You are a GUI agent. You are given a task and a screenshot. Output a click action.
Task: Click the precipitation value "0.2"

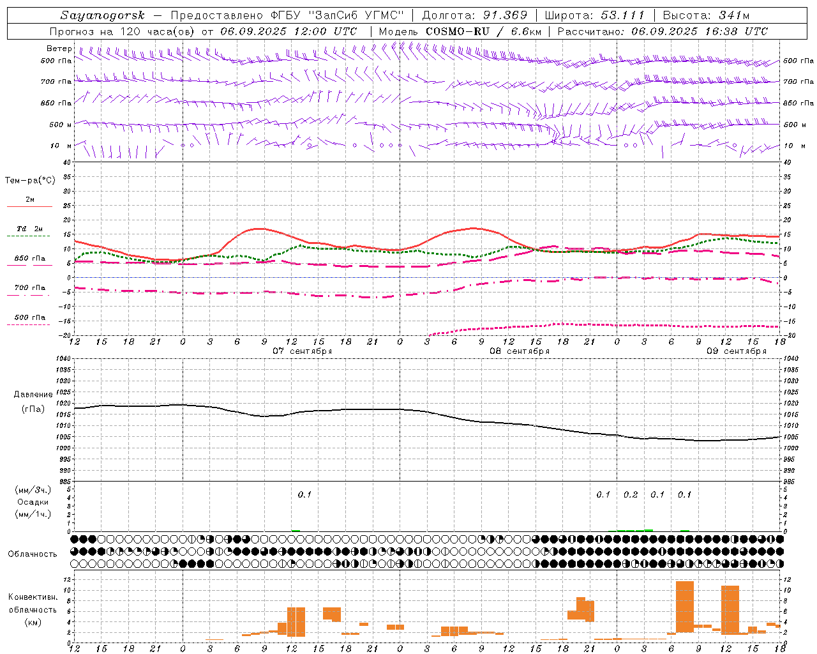tap(631, 495)
